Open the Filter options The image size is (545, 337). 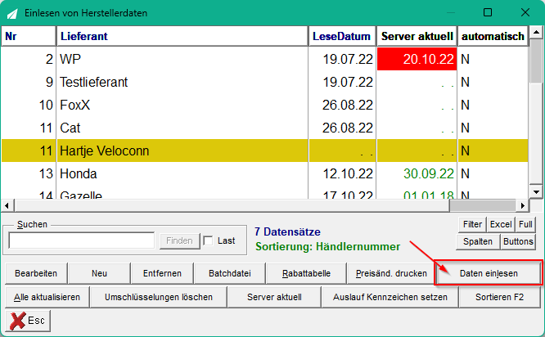pos(472,224)
